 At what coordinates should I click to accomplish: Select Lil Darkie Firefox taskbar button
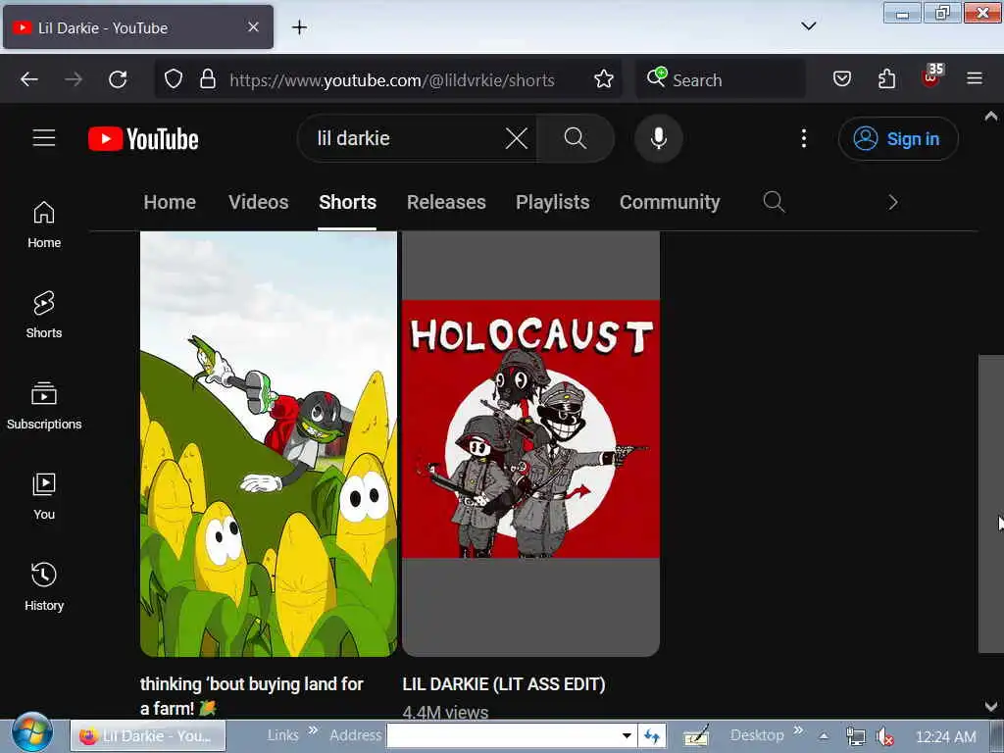point(148,735)
